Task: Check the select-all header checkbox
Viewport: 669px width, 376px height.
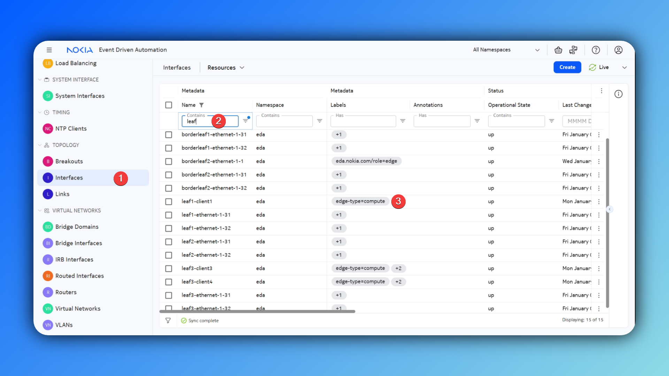Action: coord(169,105)
